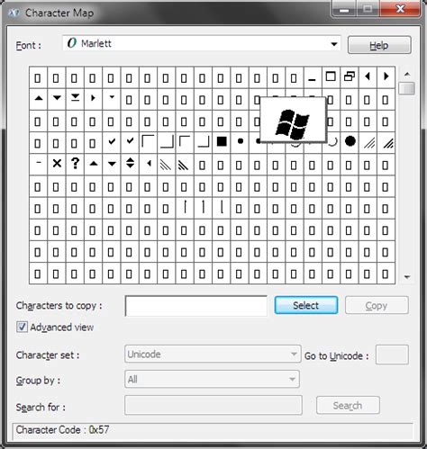Click the Select button
Image resolution: width=427 pixels, height=449 pixels.
306,305
